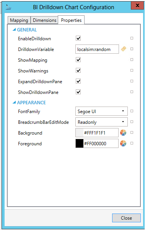Screen dimensions: 145x230
Task: Click the black Foreground color swatch
Action: click(79, 143)
